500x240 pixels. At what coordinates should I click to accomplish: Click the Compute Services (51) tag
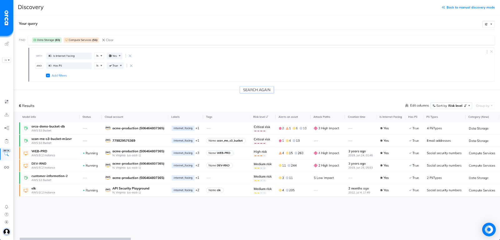pyautogui.click(x=81, y=40)
